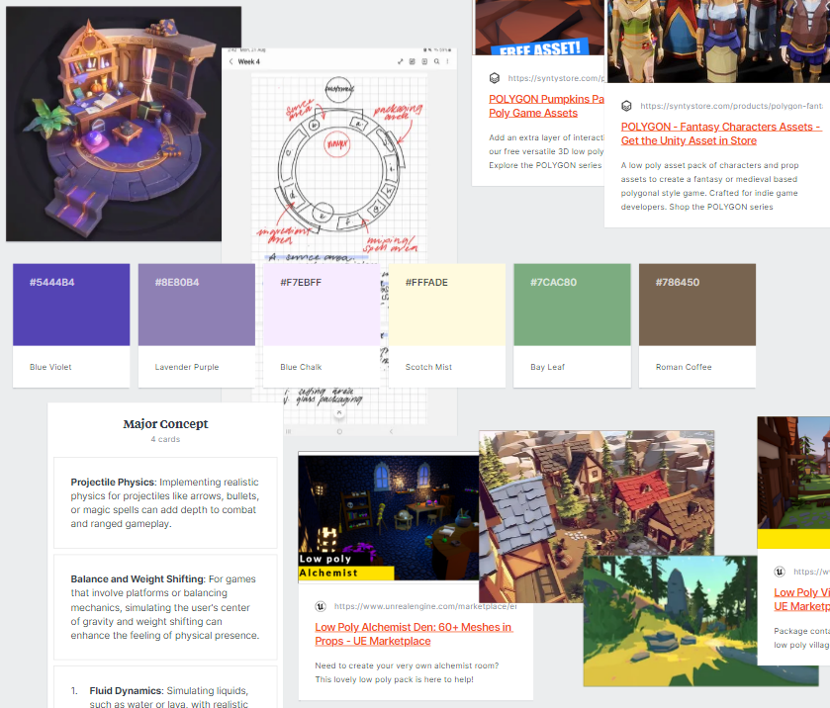The height and width of the screenshot is (708, 830).
Task: Select the Projectile Physics note card
Action: tap(165, 502)
